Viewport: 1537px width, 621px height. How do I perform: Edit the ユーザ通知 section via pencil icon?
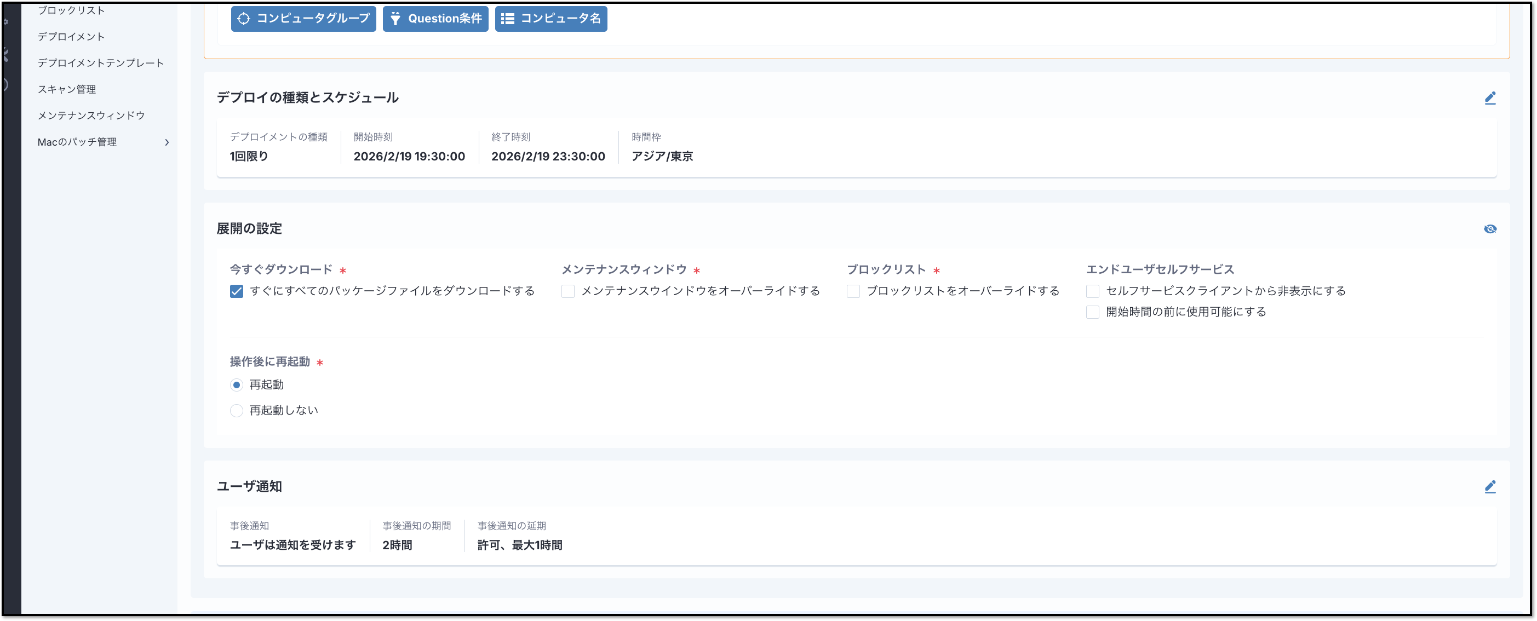point(1490,486)
